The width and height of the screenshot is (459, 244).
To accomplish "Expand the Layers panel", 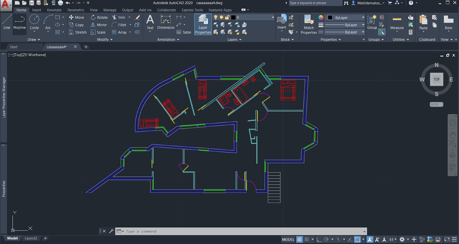I will click(x=234, y=40).
